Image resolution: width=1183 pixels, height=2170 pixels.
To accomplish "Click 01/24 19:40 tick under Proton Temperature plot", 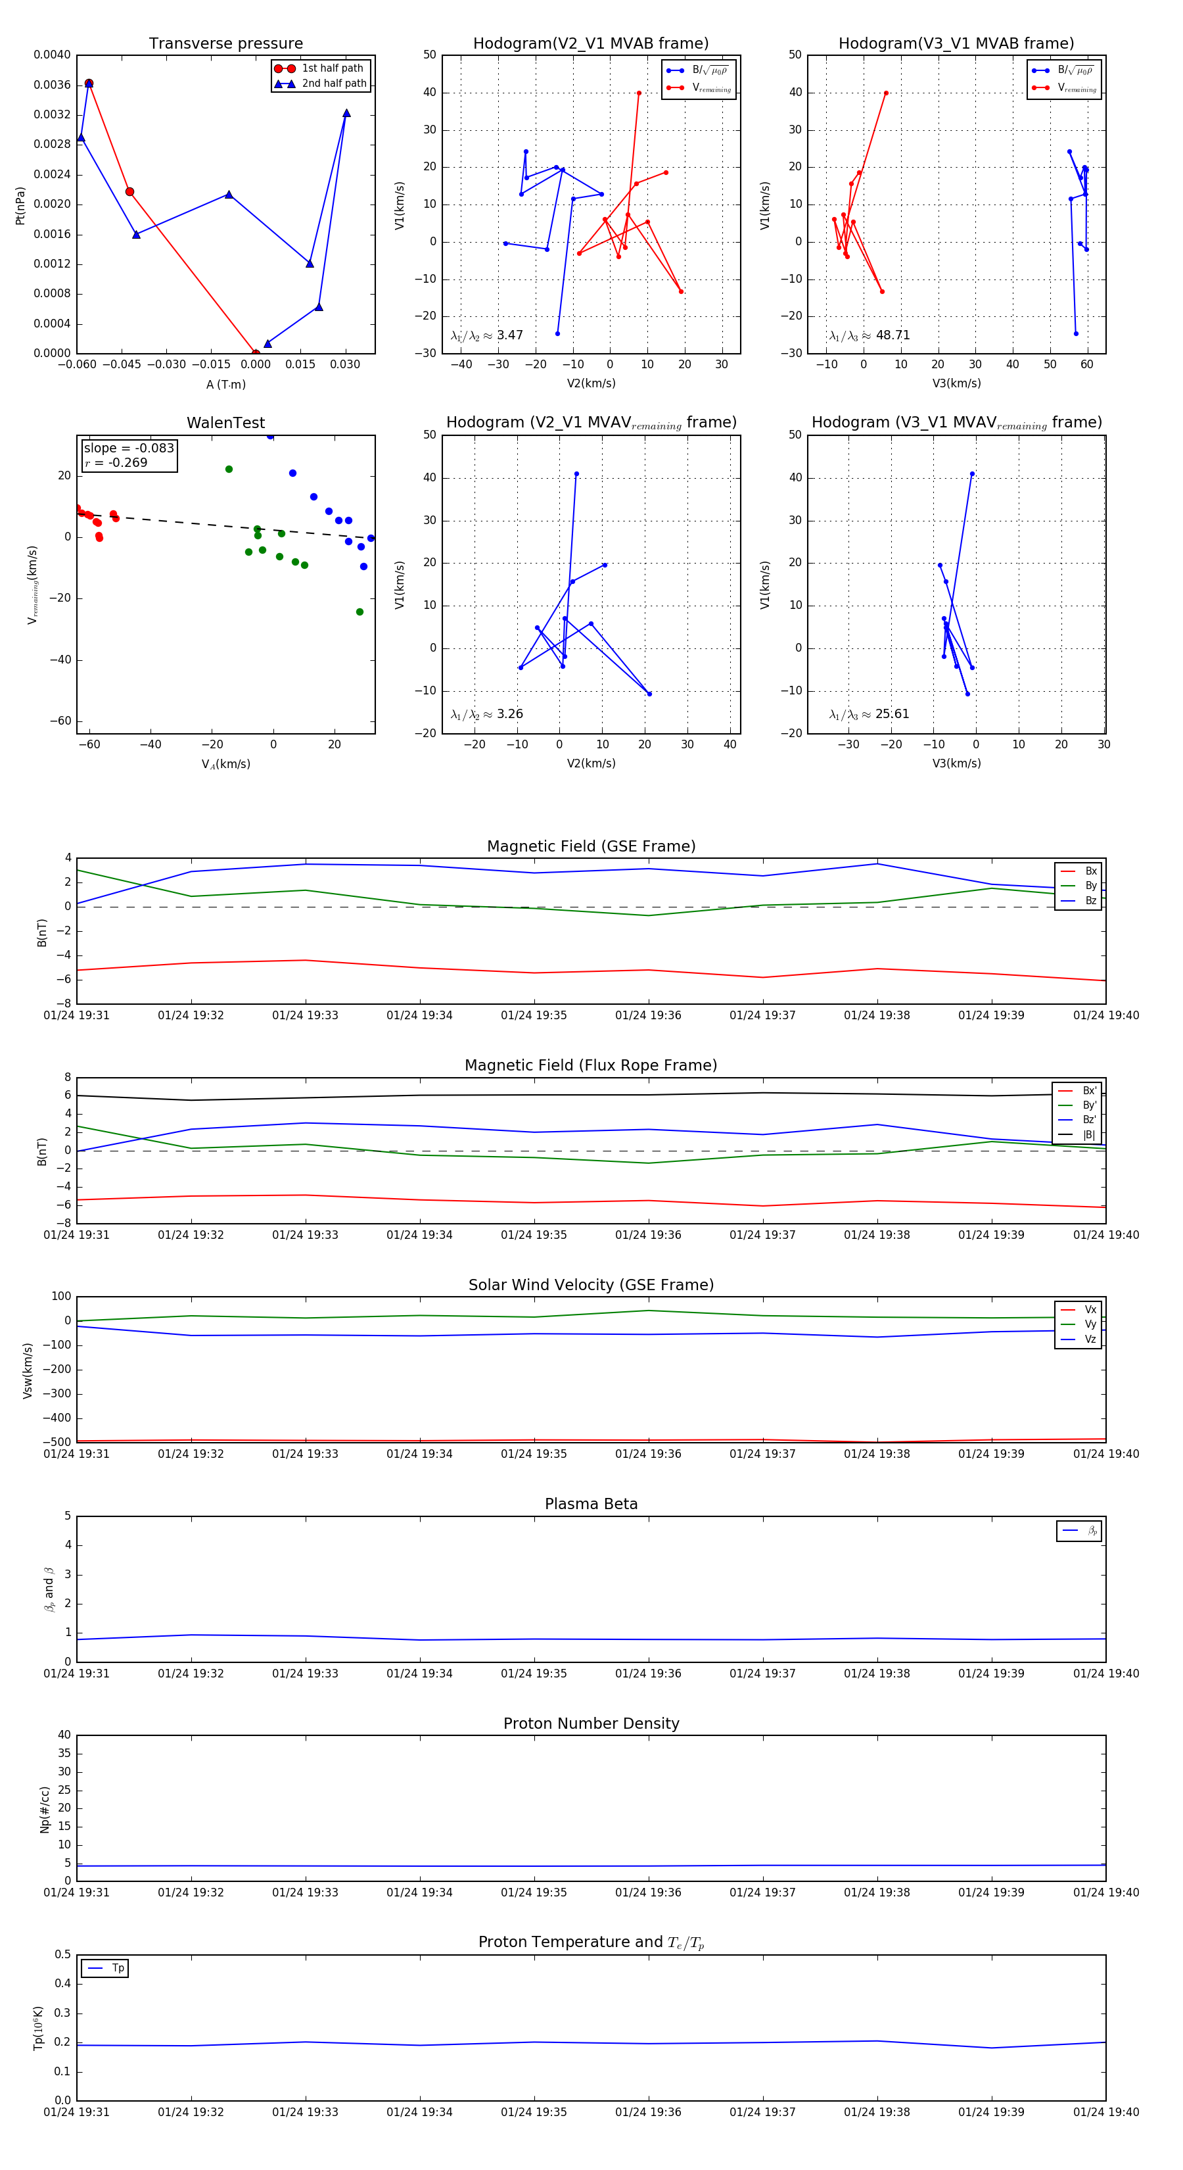I will (x=1105, y=2112).
